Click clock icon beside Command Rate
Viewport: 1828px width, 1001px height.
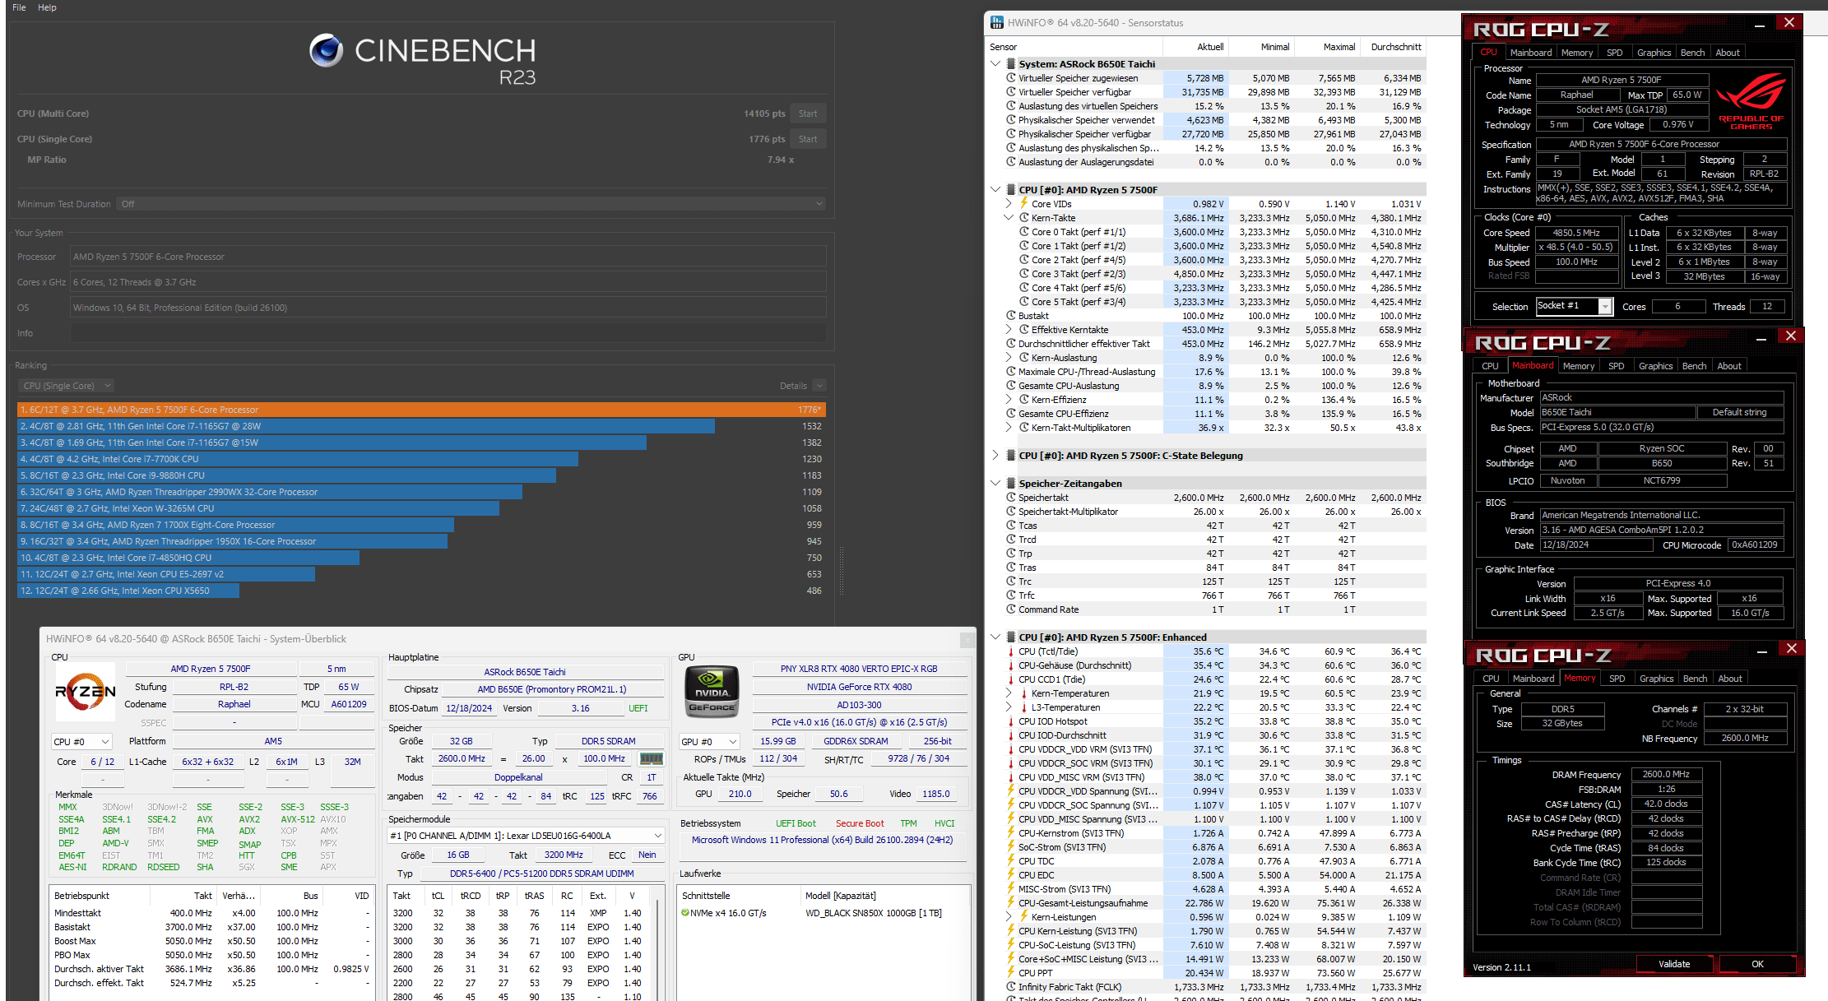point(1011,609)
